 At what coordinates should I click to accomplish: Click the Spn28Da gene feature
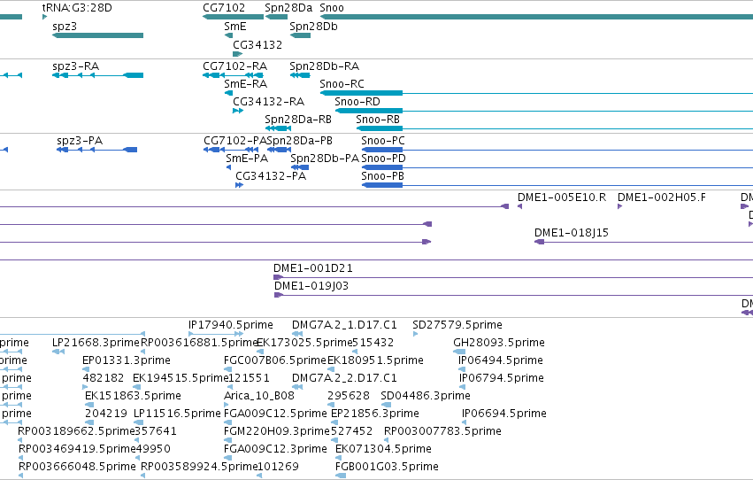point(276,18)
